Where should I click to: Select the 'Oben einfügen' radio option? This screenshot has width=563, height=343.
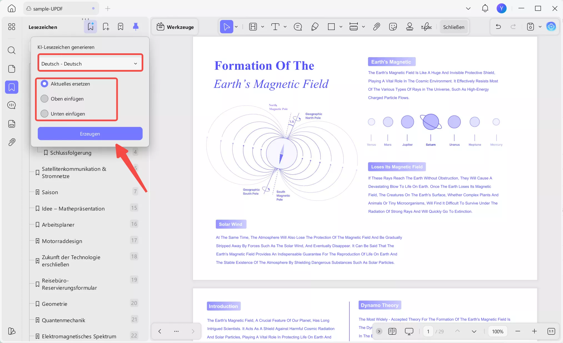(x=44, y=99)
